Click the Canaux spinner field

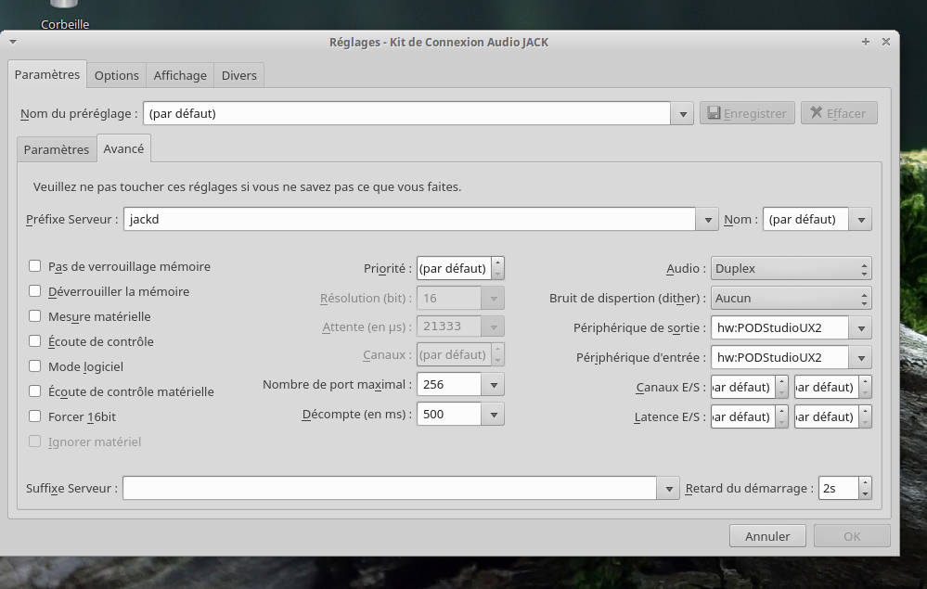click(454, 354)
